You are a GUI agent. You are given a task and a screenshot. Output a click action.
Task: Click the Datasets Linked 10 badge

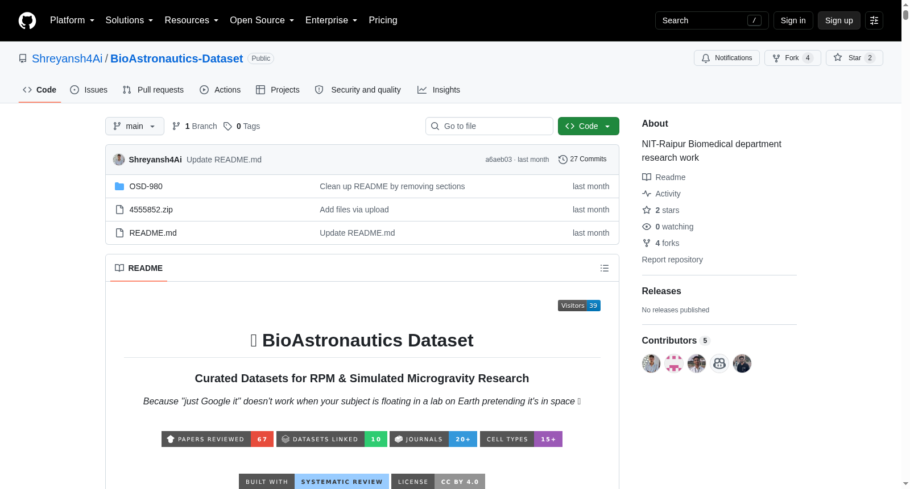pos(332,439)
